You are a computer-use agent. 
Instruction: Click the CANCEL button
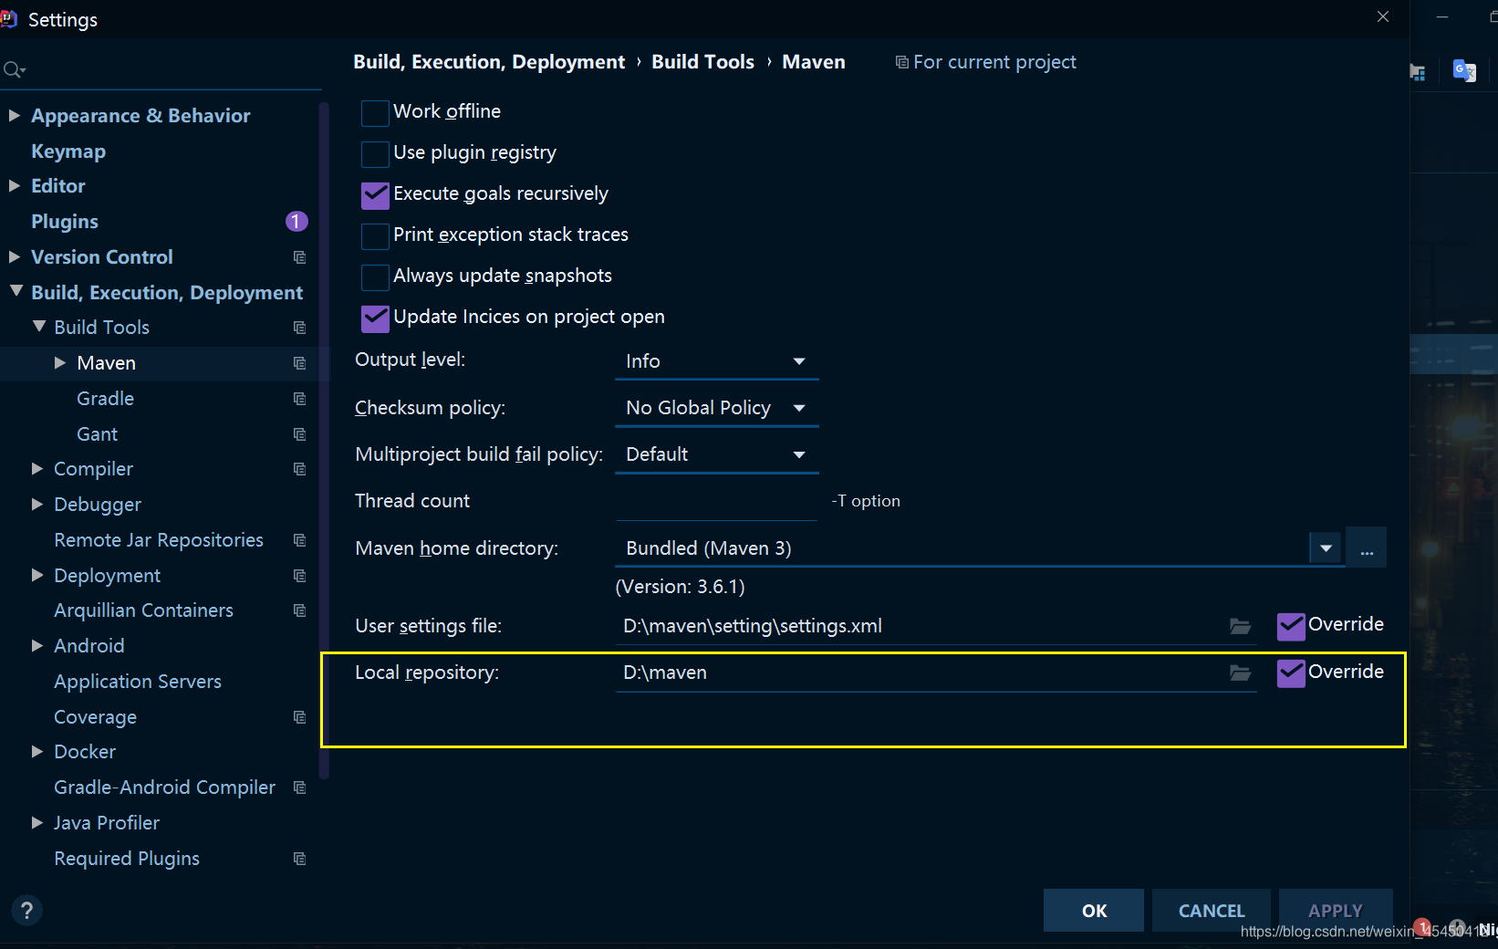click(x=1212, y=911)
